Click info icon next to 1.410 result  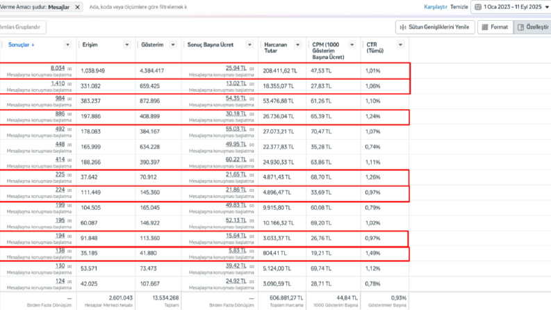coord(69,84)
